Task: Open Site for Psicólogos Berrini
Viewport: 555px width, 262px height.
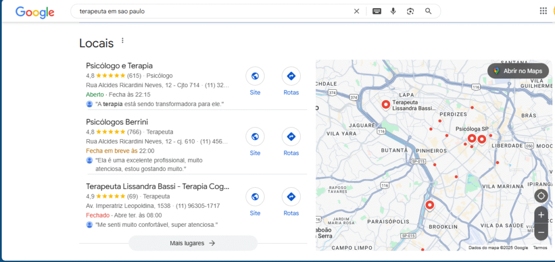Action: pyautogui.click(x=255, y=142)
